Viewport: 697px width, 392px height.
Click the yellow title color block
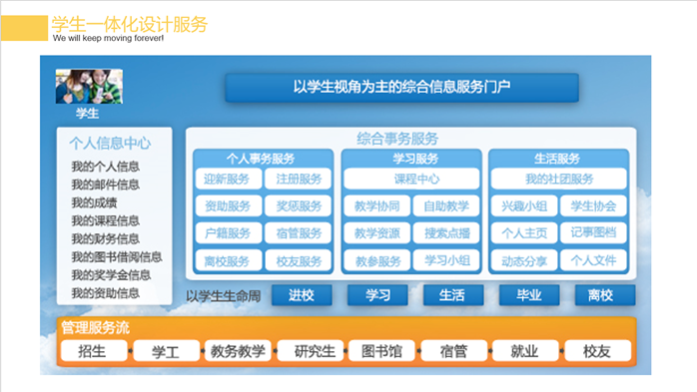24,28
